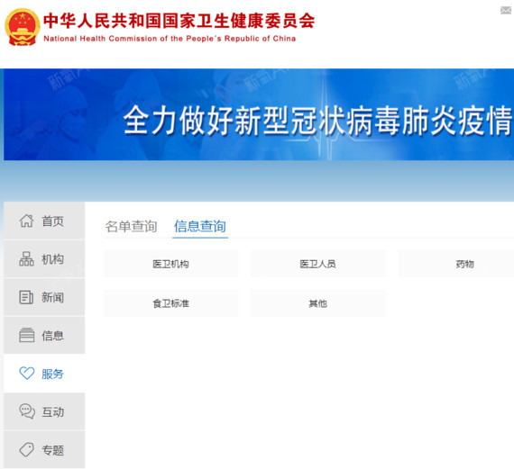Click the tag icon beside 专题

(x=26, y=450)
